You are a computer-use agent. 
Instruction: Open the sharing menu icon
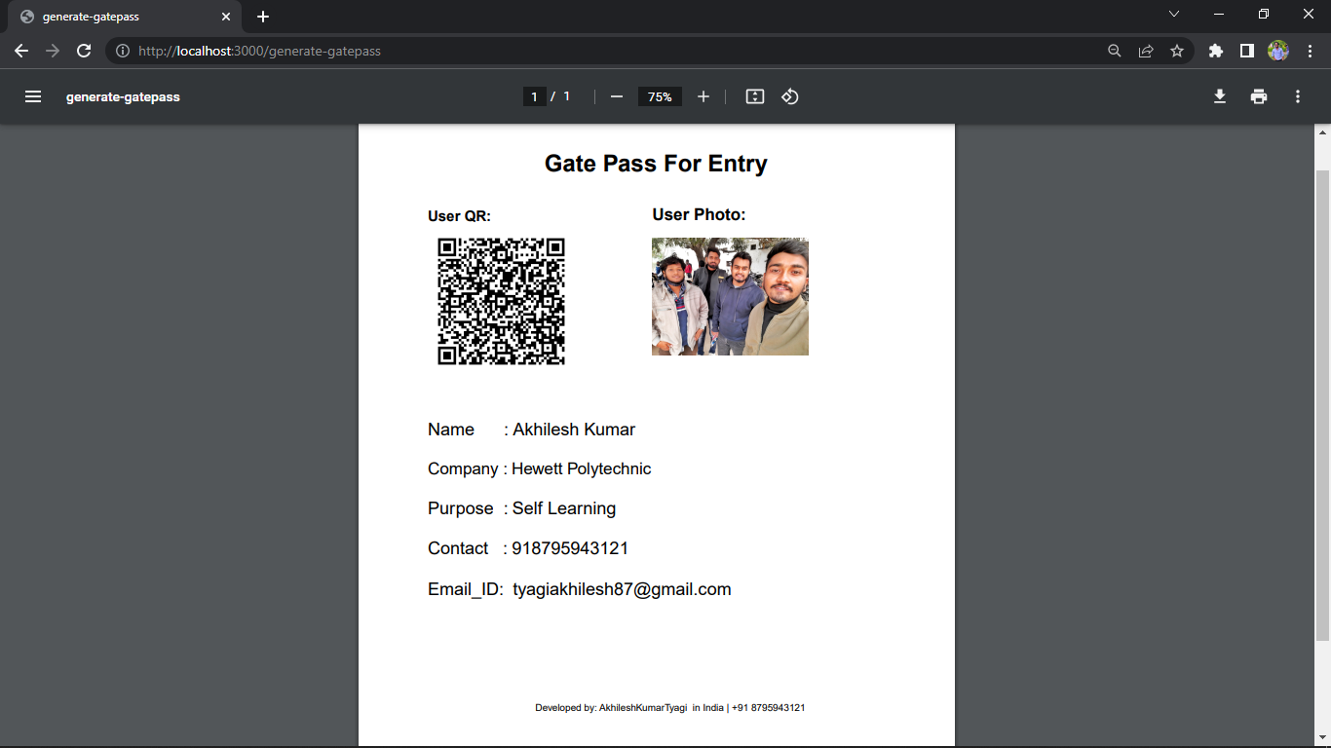pyautogui.click(x=1146, y=51)
